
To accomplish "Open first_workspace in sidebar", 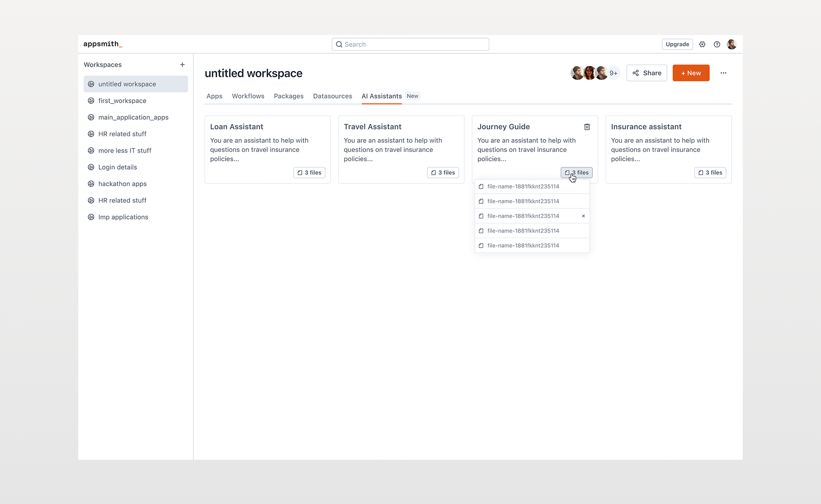I will [136, 101].
